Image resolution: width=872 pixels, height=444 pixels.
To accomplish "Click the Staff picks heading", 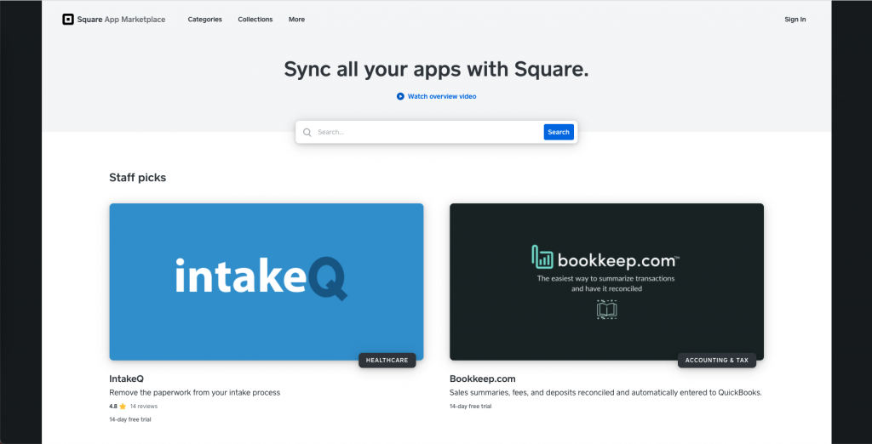I will pos(137,178).
